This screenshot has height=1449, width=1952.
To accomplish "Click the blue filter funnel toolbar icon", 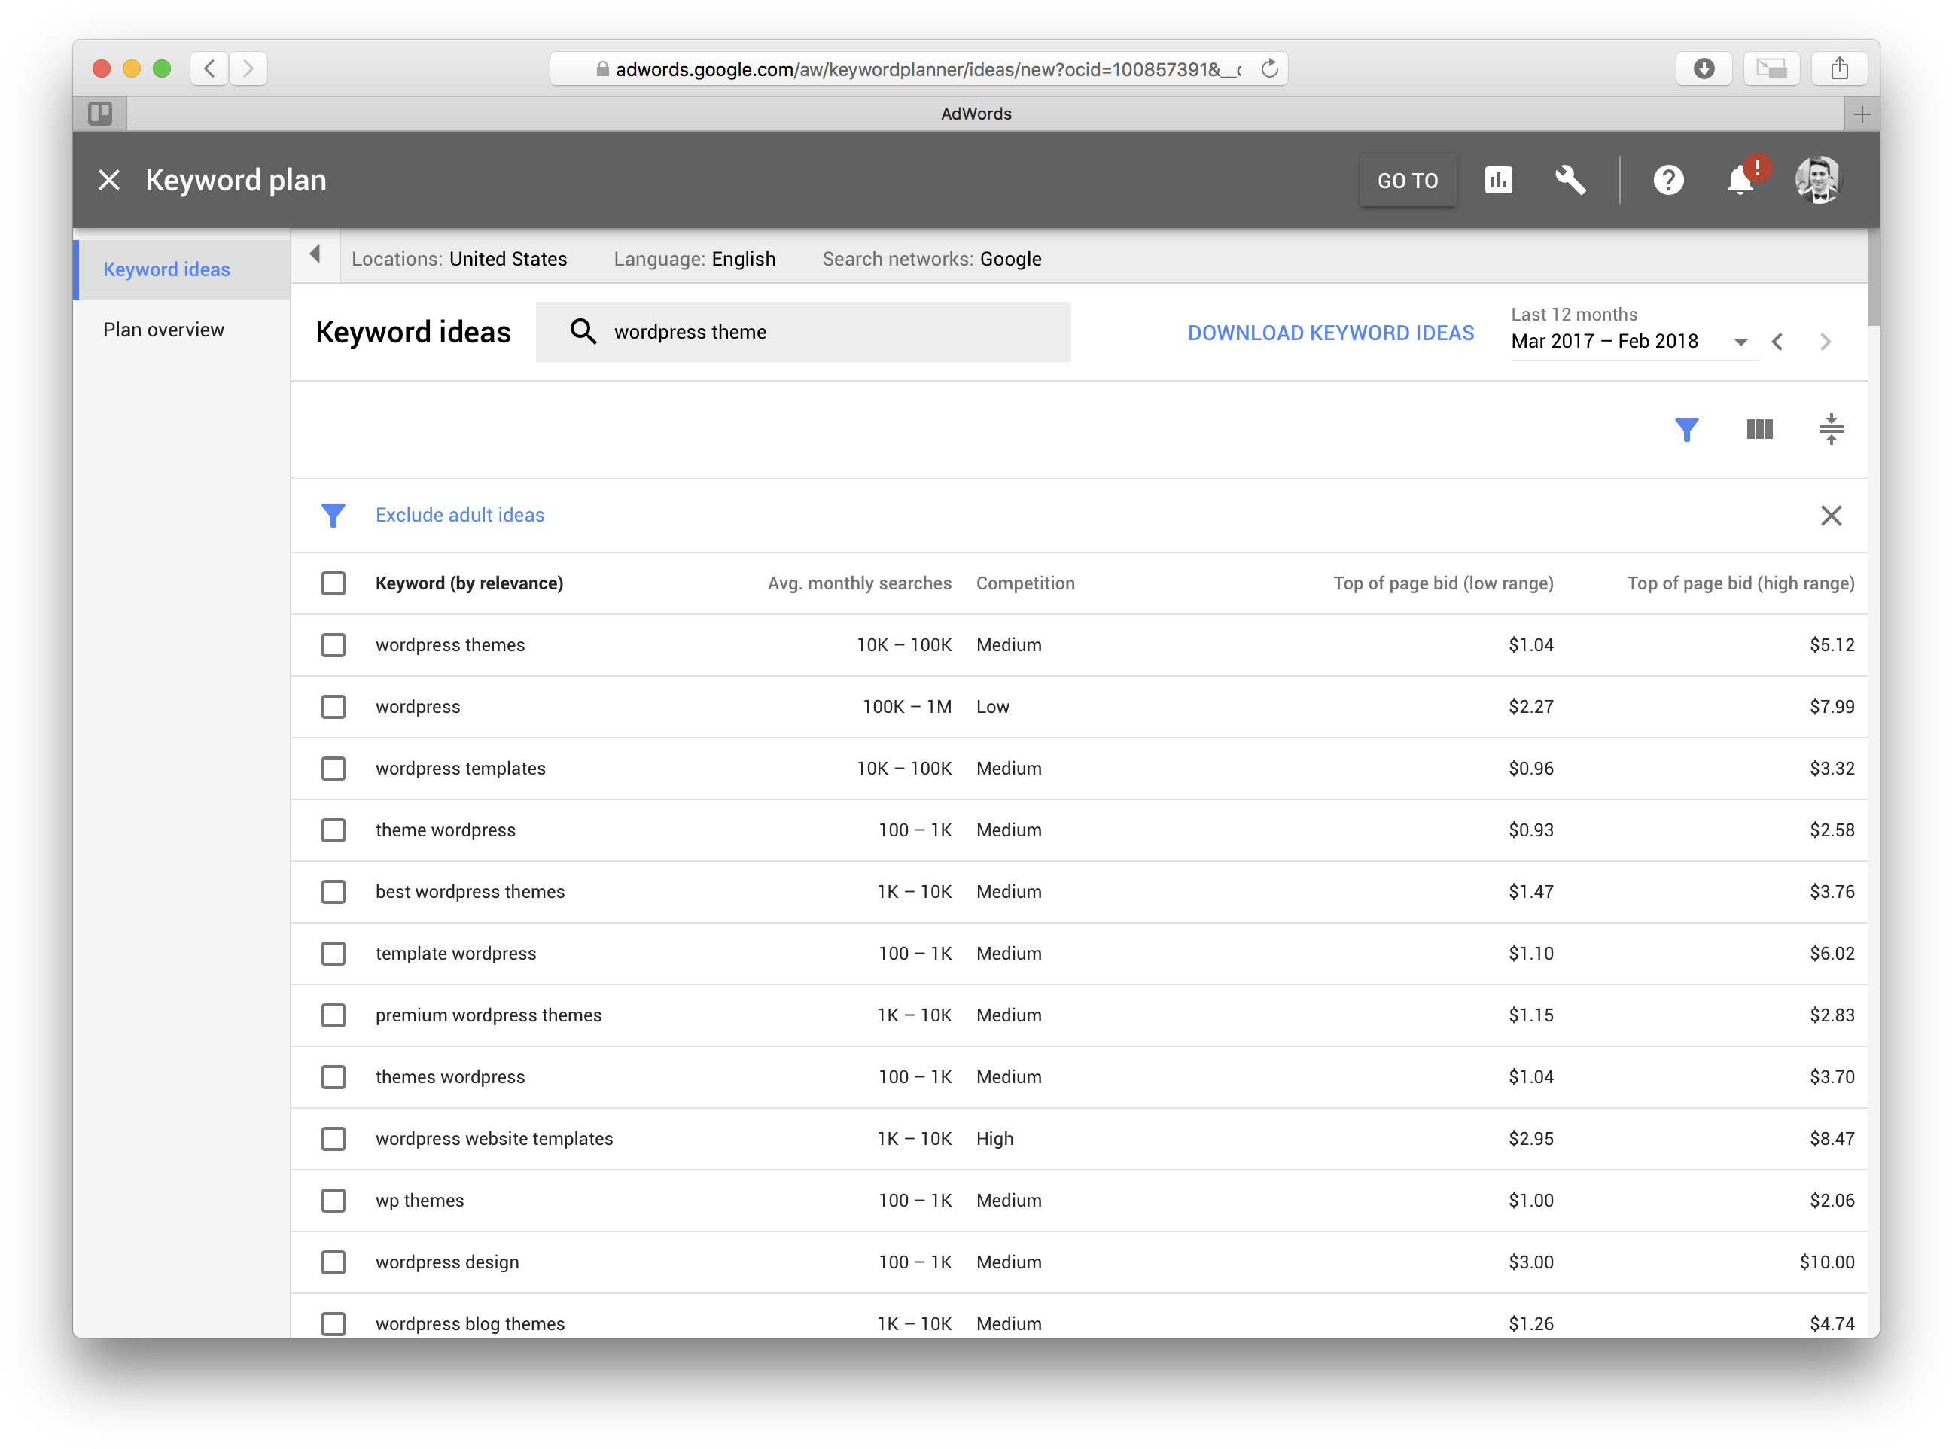I will click(x=1686, y=430).
